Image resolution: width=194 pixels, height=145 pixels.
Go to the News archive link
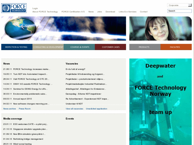tap(10, 109)
